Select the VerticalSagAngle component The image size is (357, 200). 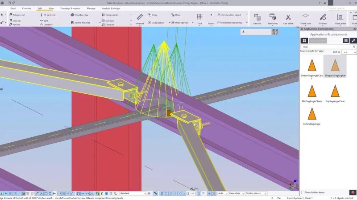point(311,116)
